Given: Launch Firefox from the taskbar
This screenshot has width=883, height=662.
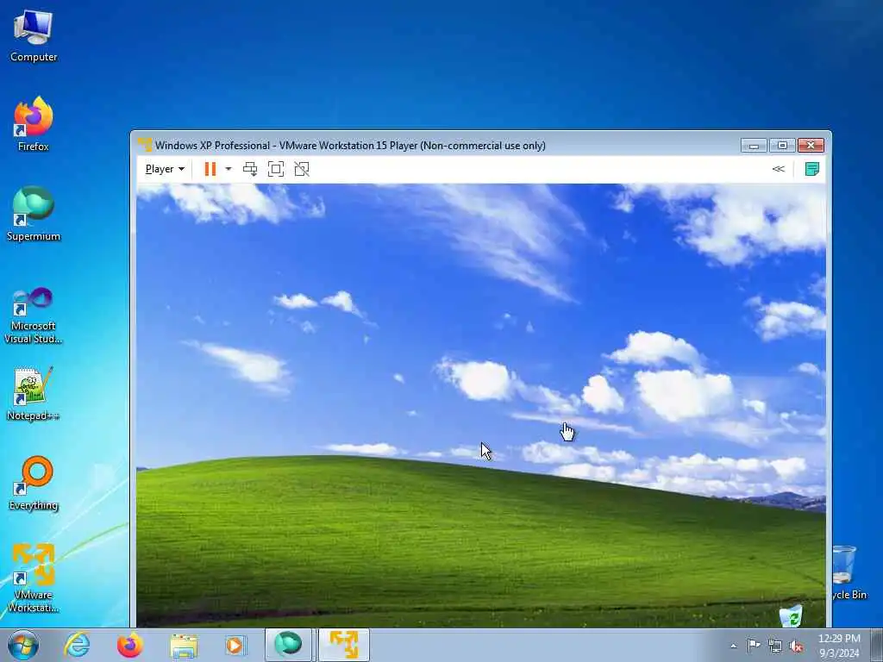Looking at the screenshot, I should (x=129, y=645).
